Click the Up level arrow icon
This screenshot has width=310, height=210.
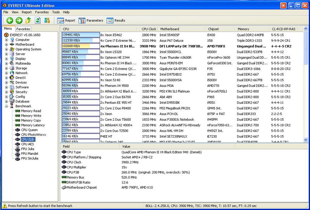pos(28,20)
